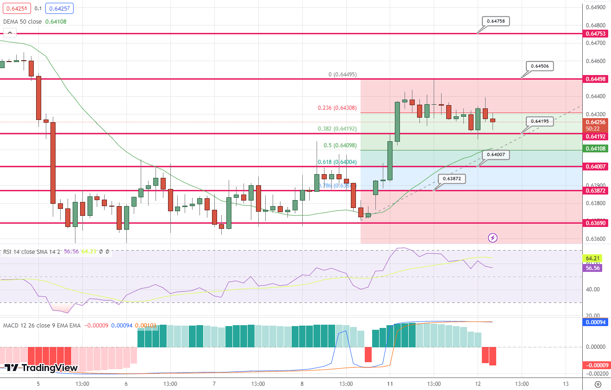The height and width of the screenshot is (390, 611).
Task: Click the blue buy price 0.64257 button
Action: 59,8
